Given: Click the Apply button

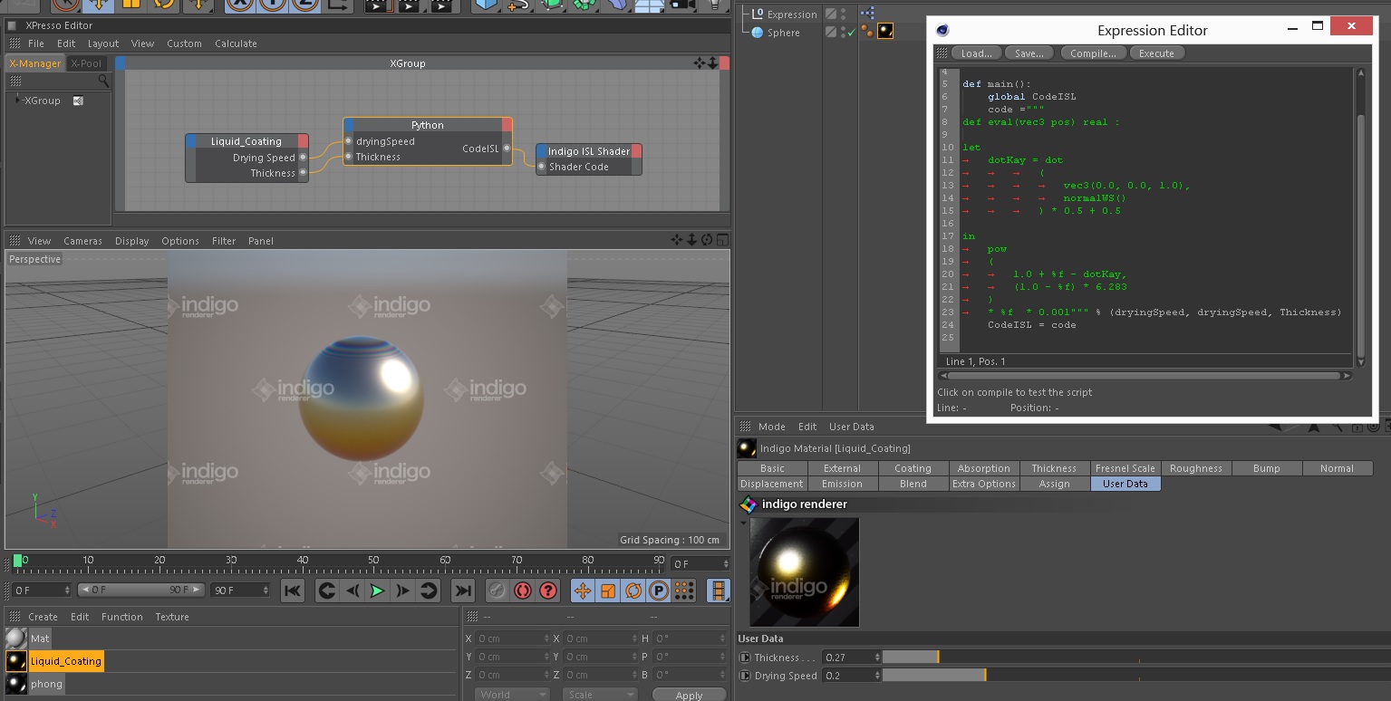Looking at the screenshot, I should (x=689, y=695).
